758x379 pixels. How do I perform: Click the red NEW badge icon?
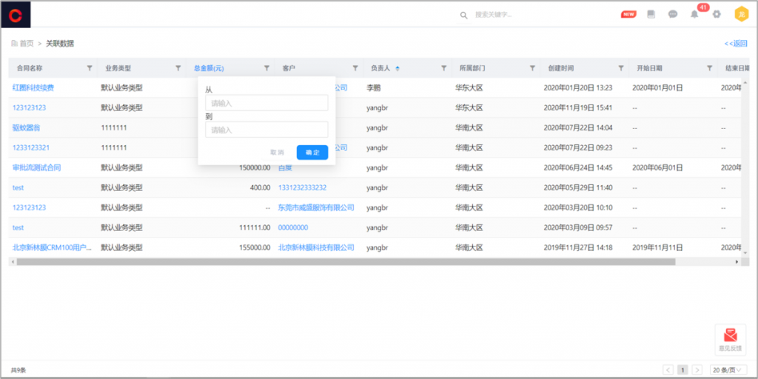tap(628, 14)
